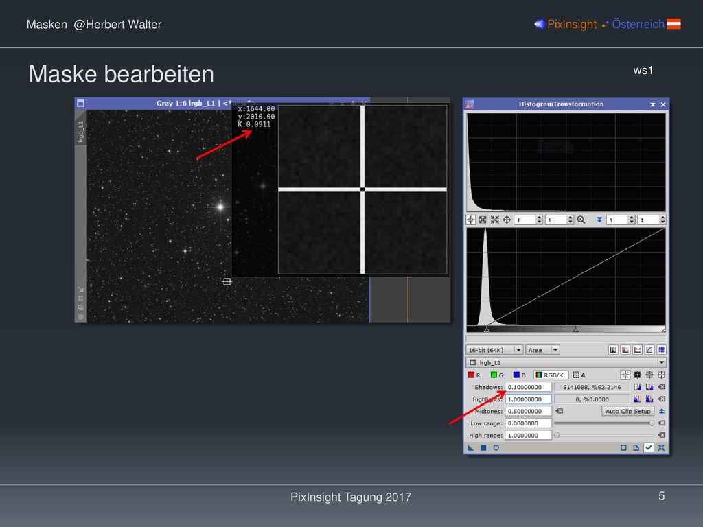The height and width of the screenshot is (527, 703).
Task: Toggle the real-time preview square icon
Action: tap(623, 447)
